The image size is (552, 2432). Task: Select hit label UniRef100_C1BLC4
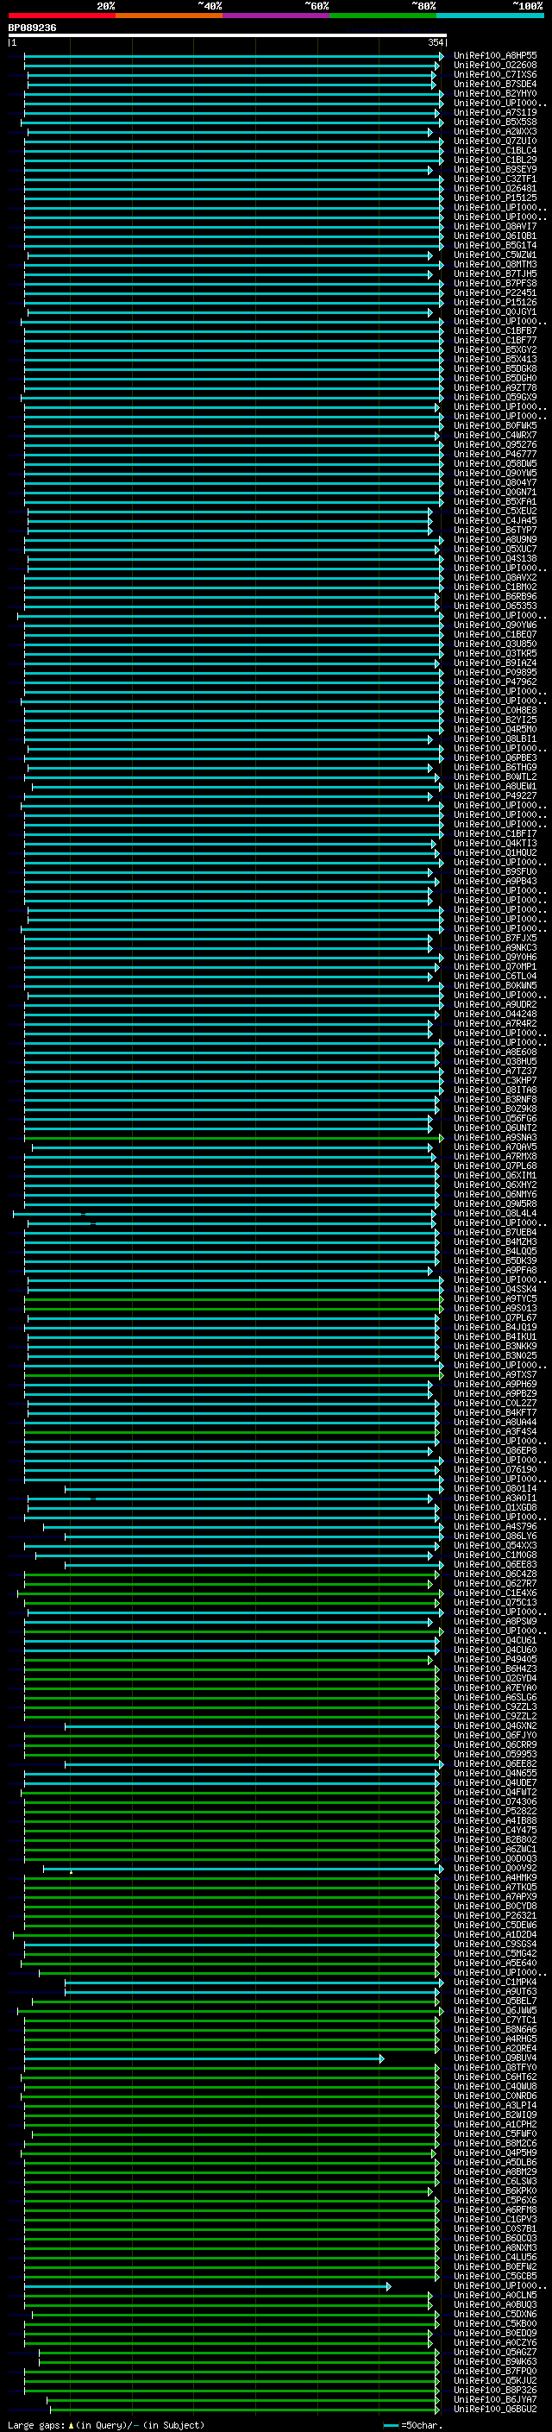495,150
